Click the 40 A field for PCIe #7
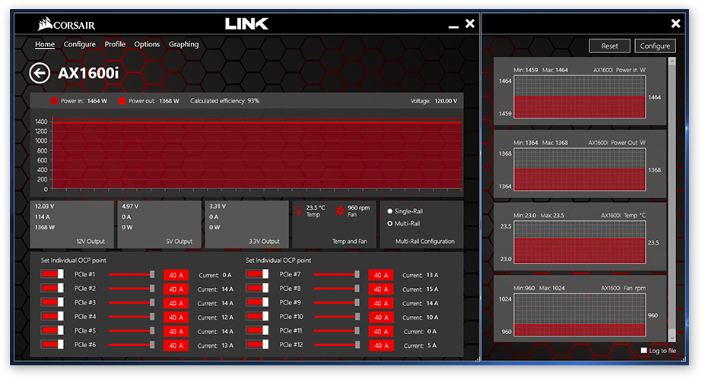 click(381, 275)
